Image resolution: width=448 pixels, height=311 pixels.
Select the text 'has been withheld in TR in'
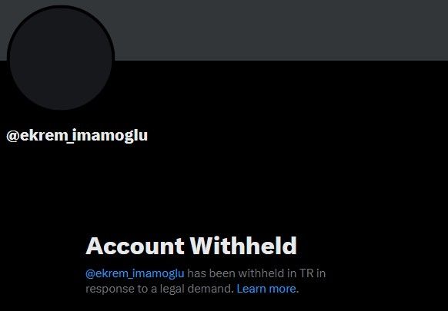(x=256, y=273)
